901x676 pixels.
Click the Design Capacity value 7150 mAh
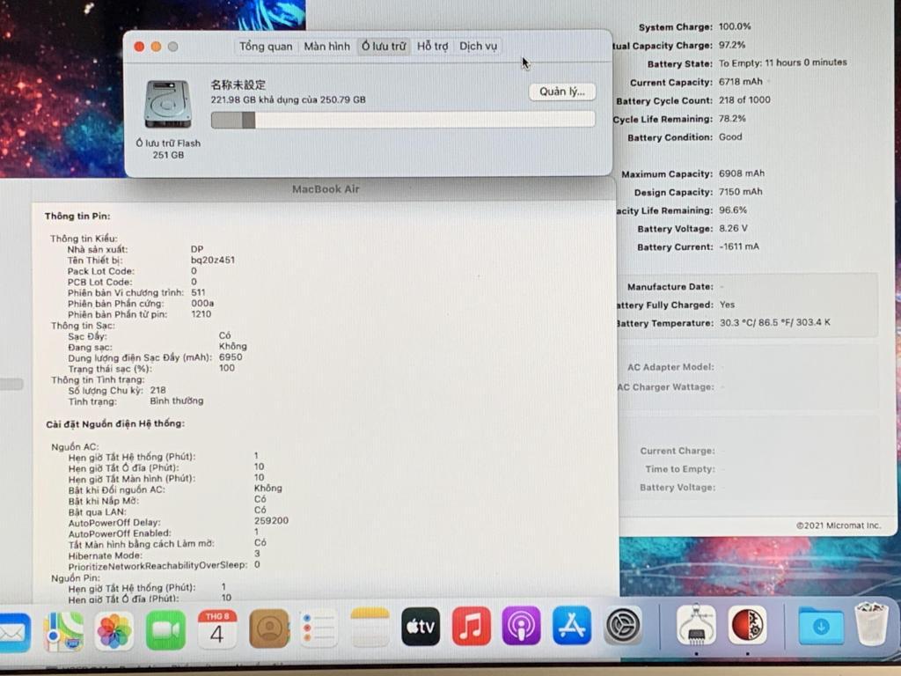coord(741,192)
